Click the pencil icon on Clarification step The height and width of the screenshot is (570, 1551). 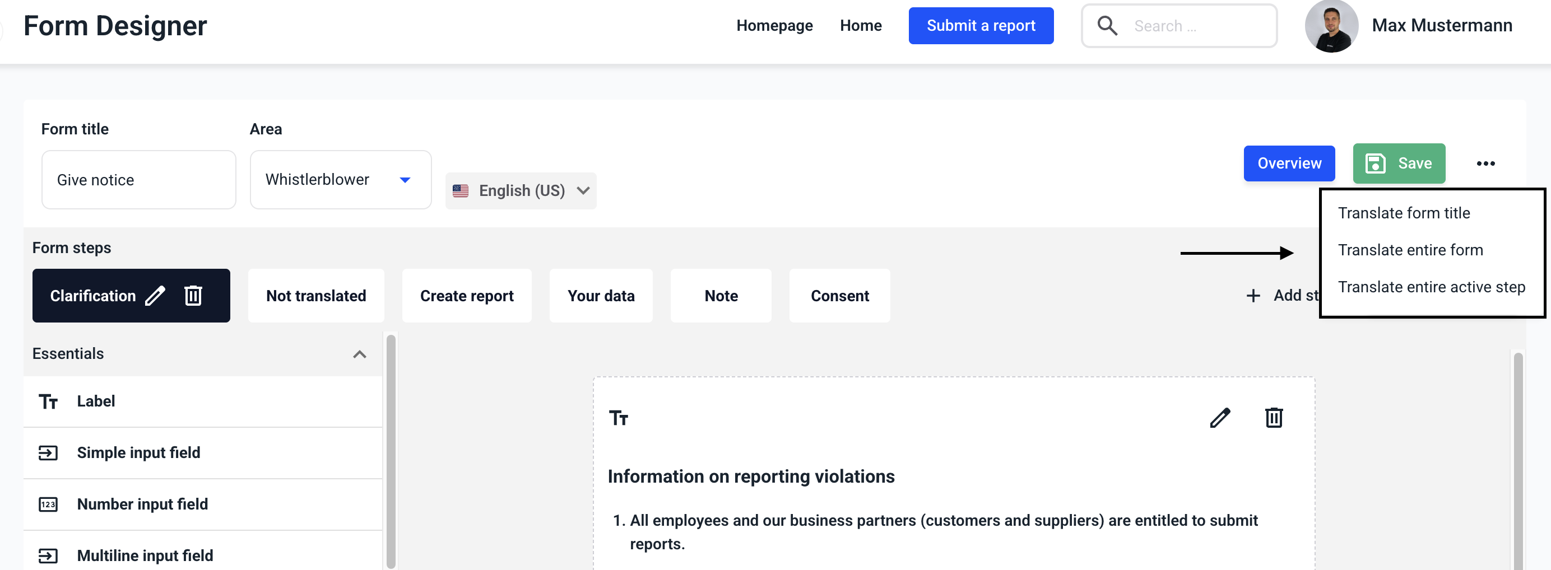(155, 296)
